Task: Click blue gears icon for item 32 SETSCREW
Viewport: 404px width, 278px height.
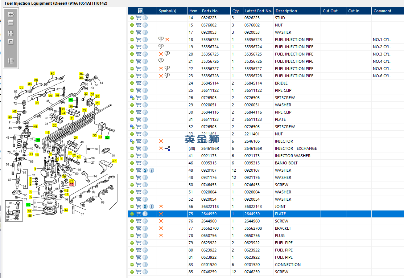Action: 132,127
